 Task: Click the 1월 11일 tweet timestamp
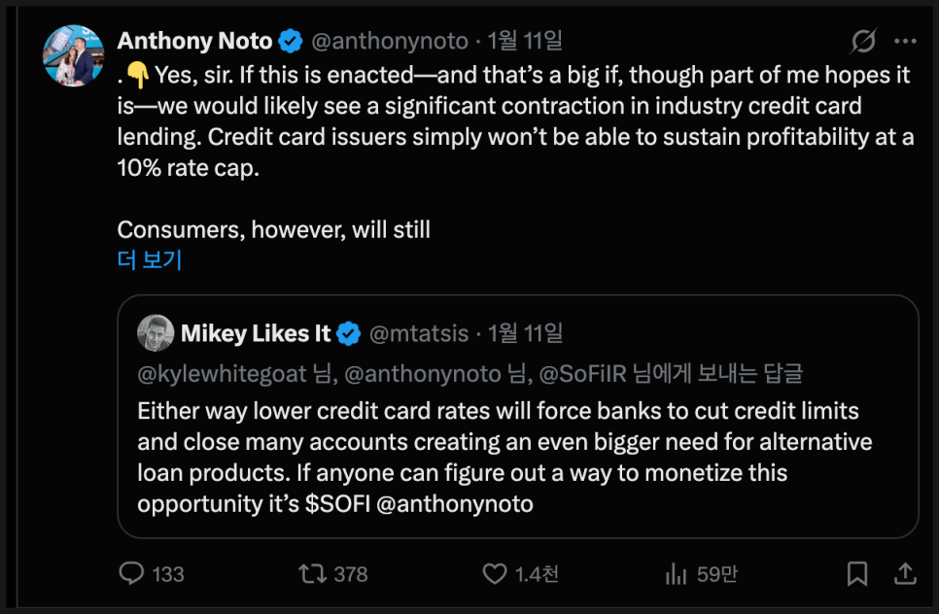click(x=525, y=41)
